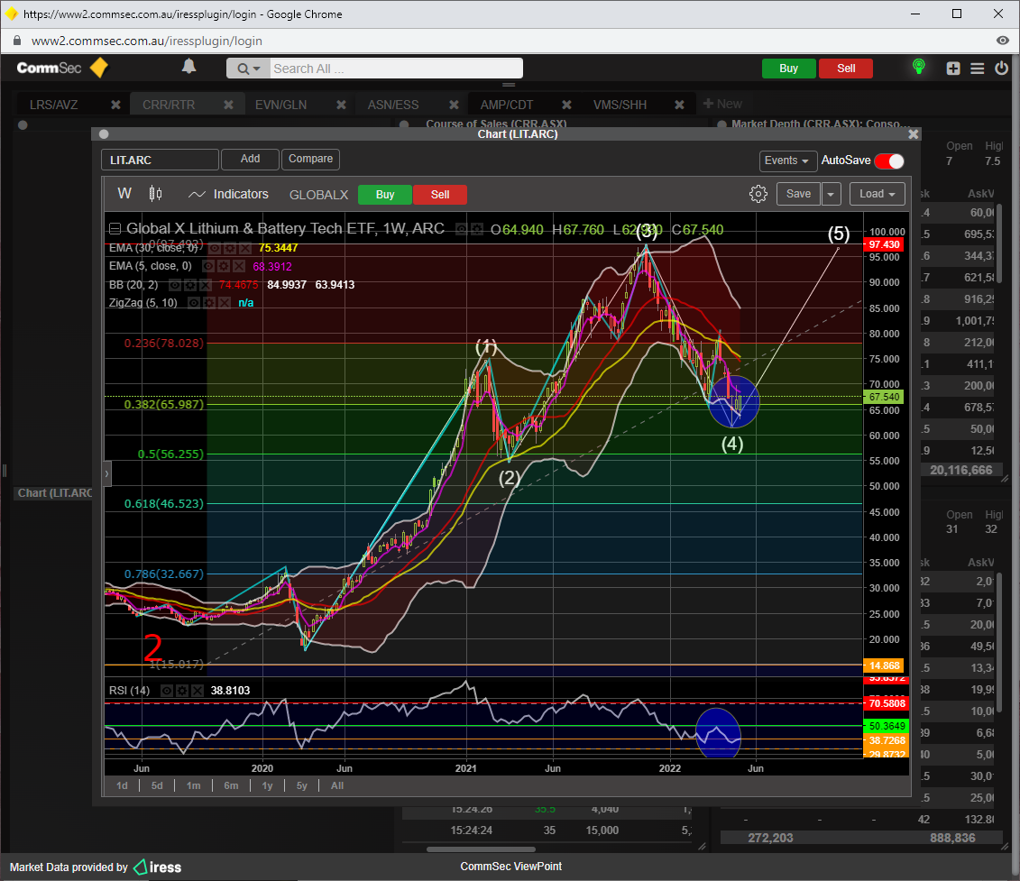This screenshot has width=1020, height=881.
Task: Click the horizontal scrollbar under Course of Sales
Action: (481, 849)
